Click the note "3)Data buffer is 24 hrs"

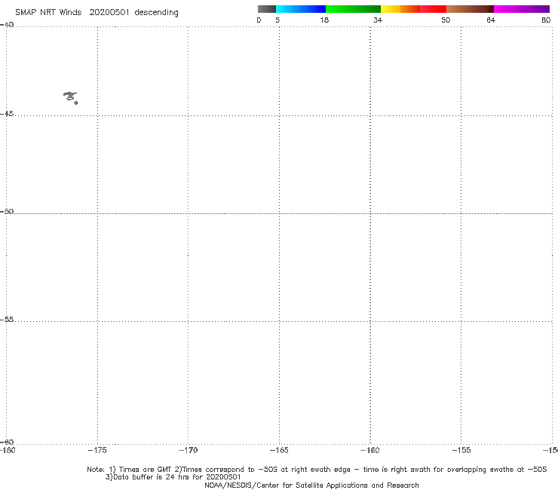[x=173, y=477]
